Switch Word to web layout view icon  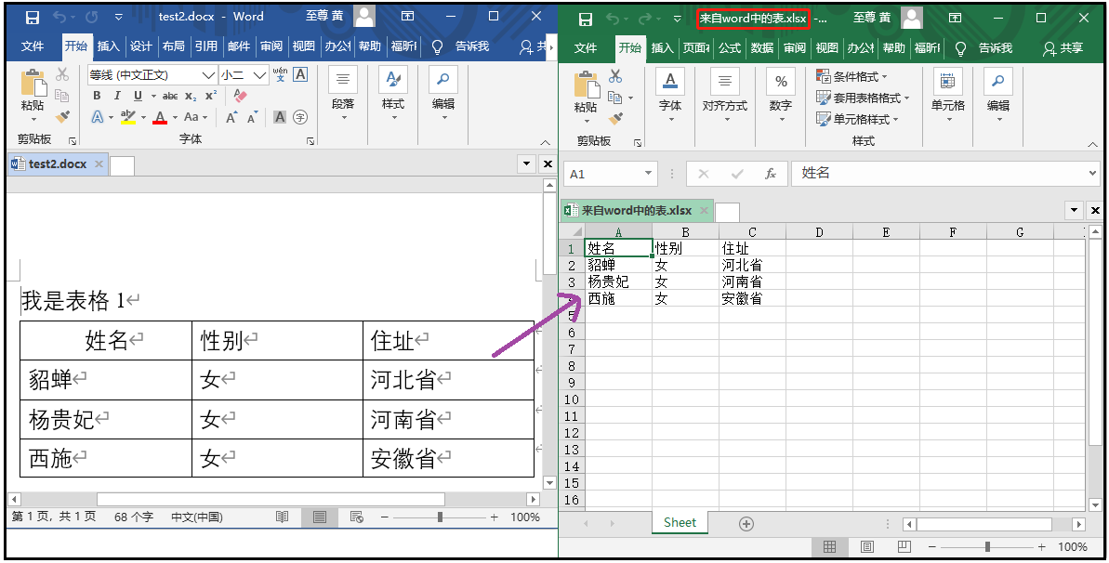pyautogui.click(x=357, y=517)
